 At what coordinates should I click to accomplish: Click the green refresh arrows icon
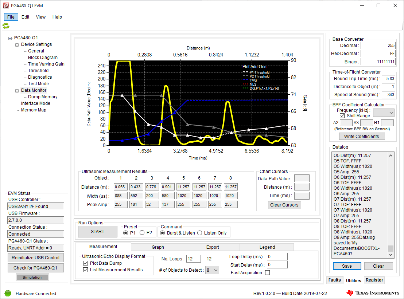pos(6,26)
